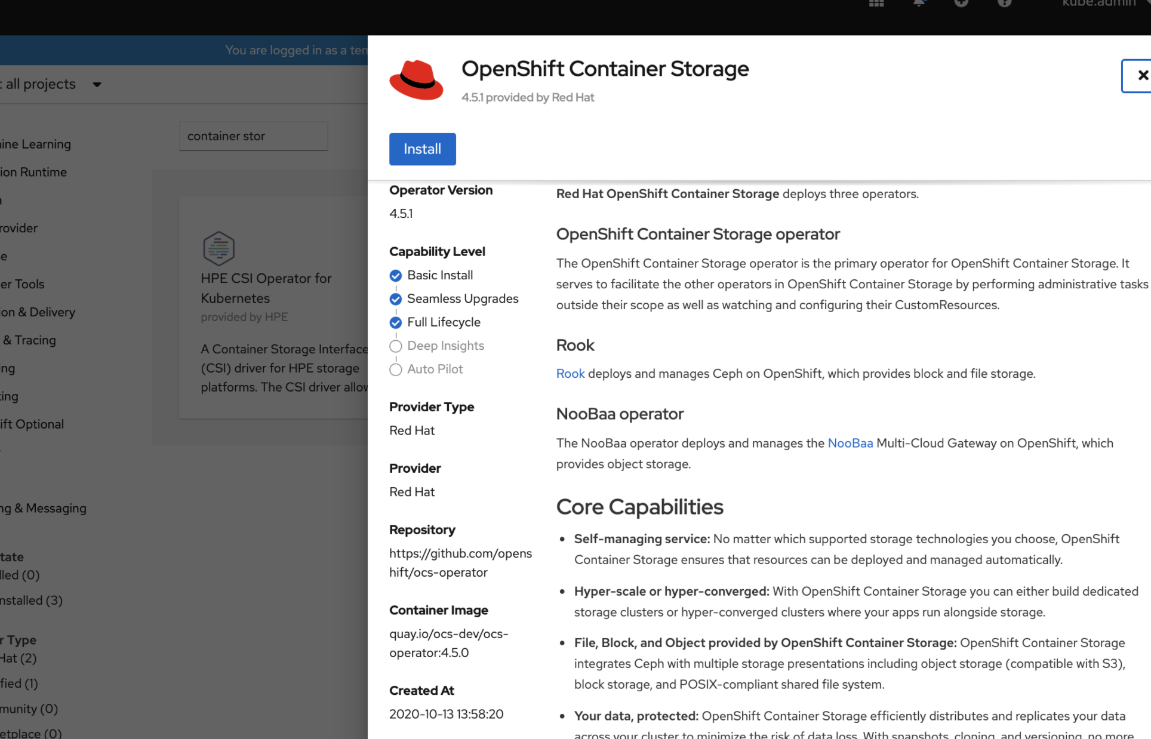
Task: Filter by the Developer Tools category
Action: click(x=23, y=284)
